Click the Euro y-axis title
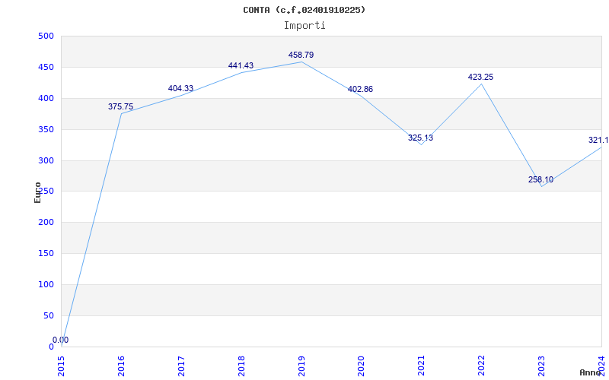The image size is (609, 380). pyautogui.click(x=37, y=192)
